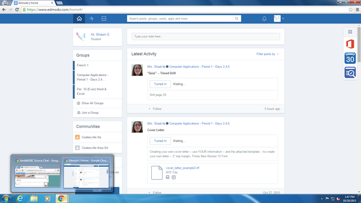Image resolution: width=361 pixels, height=203 pixels.
Task: Click the RTF file document icon
Action: (x=157, y=173)
